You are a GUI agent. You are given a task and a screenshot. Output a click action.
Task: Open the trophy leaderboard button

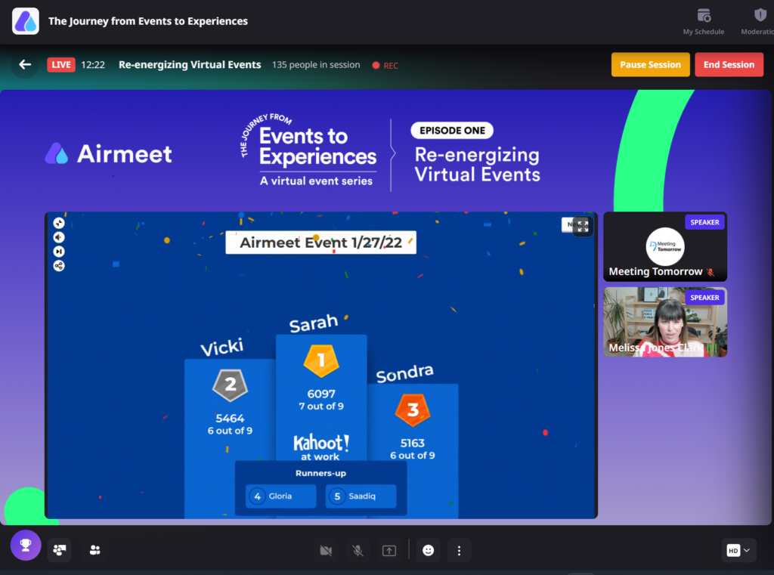point(26,545)
